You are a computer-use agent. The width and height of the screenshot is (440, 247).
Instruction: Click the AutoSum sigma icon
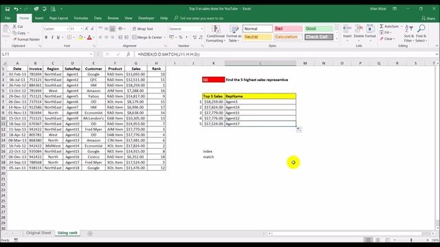coord(382,26)
